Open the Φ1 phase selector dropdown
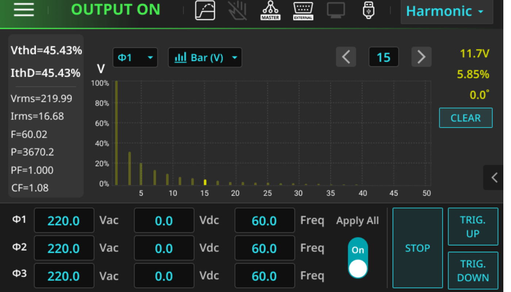This screenshot has height=292, width=511. [x=135, y=58]
